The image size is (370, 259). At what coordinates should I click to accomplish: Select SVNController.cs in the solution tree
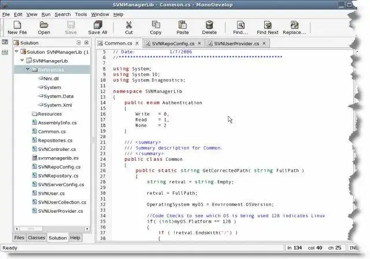(57, 149)
